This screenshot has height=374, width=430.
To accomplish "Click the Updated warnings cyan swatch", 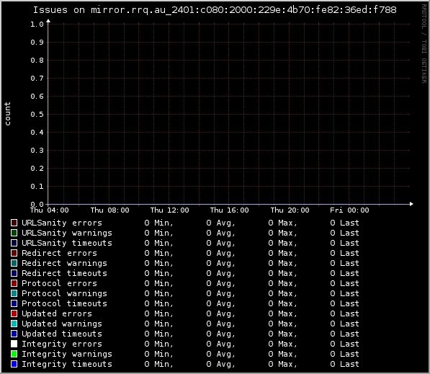I will click(x=14, y=324).
